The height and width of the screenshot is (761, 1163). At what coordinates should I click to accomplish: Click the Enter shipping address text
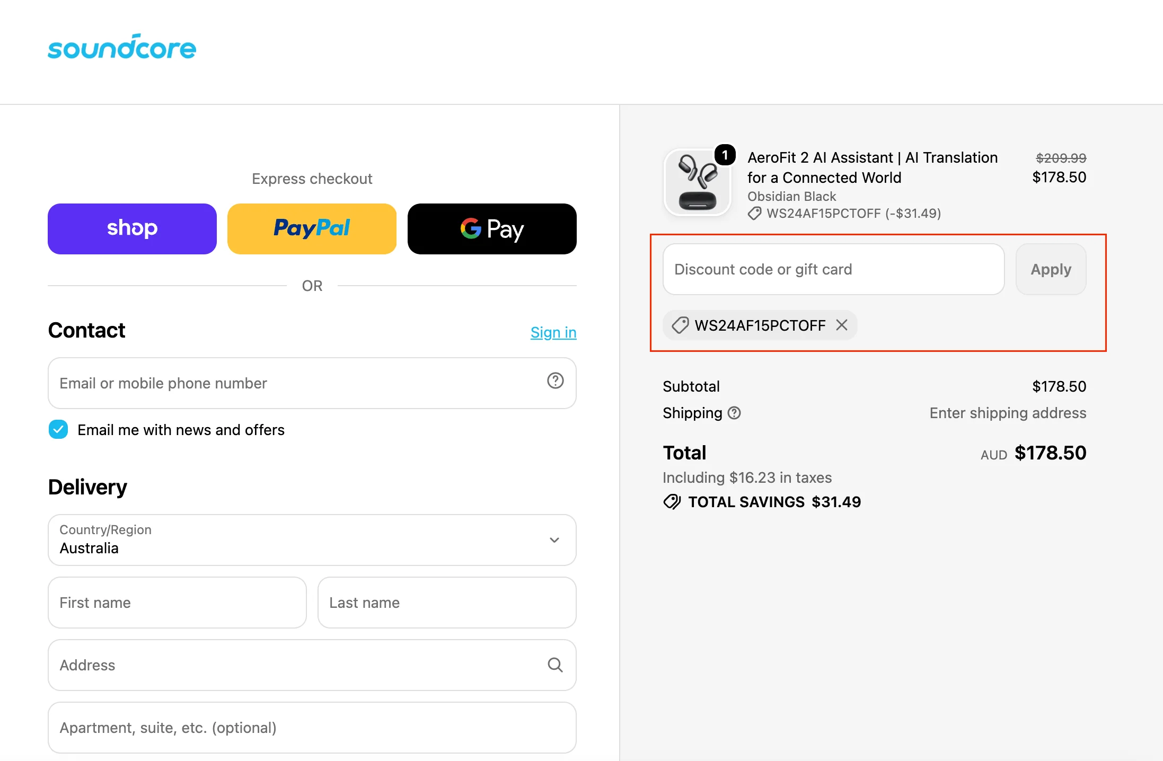tap(1008, 413)
